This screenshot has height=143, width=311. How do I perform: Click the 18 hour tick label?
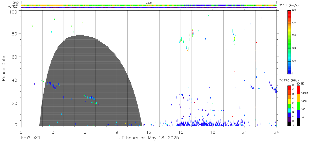[x=212, y=132]
